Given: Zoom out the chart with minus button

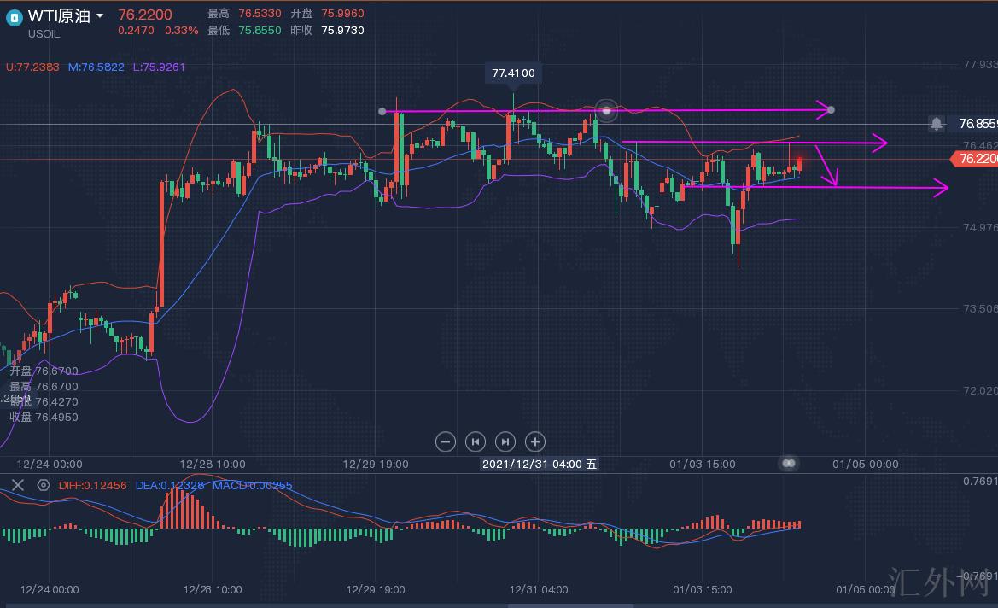Looking at the screenshot, I should coord(445,441).
